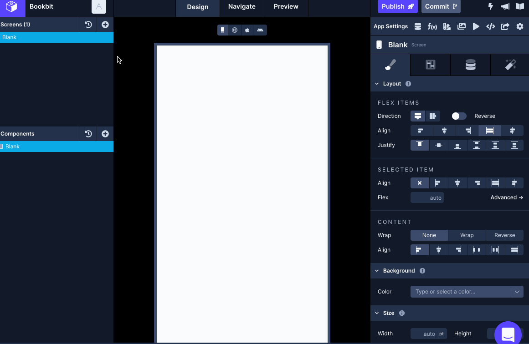Open the documentation book icon in the header
The height and width of the screenshot is (344, 529).
pos(519,5)
